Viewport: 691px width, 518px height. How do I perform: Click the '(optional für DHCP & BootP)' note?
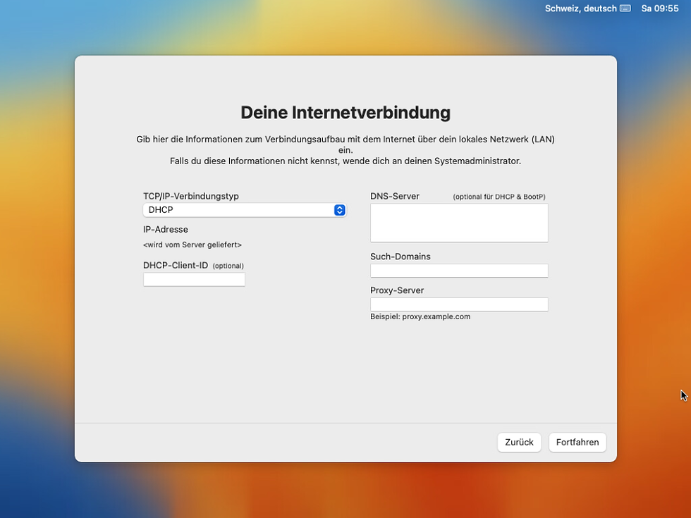(x=499, y=197)
